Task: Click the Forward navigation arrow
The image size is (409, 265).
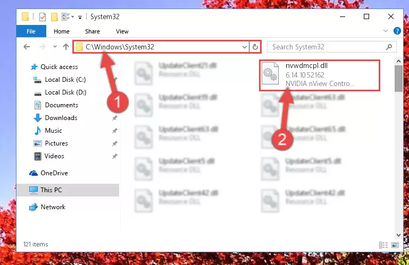Action: coord(42,47)
